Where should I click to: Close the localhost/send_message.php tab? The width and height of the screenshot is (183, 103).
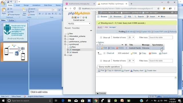pos(94,4)
